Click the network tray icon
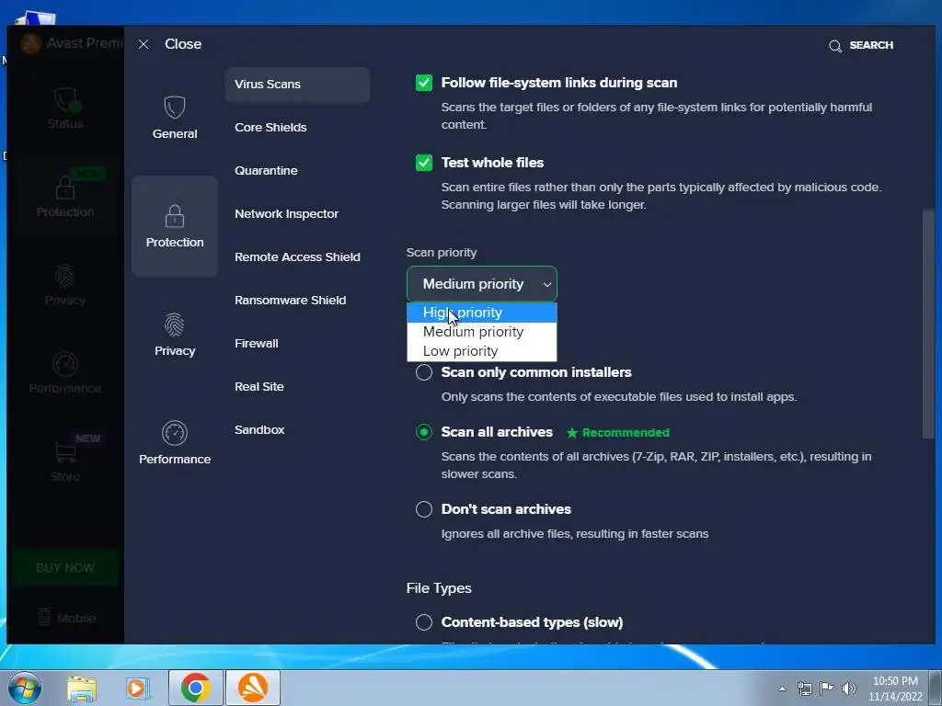Screen dimensions: 942x706 pyautogui.click(x=804, y=689)
